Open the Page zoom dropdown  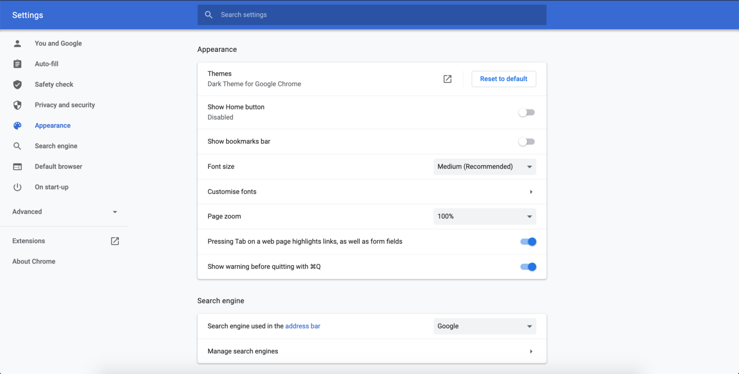pyautogui.click(x=484, y=216)
